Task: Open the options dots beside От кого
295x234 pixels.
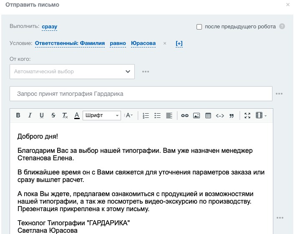Action: tap(146, 72)
